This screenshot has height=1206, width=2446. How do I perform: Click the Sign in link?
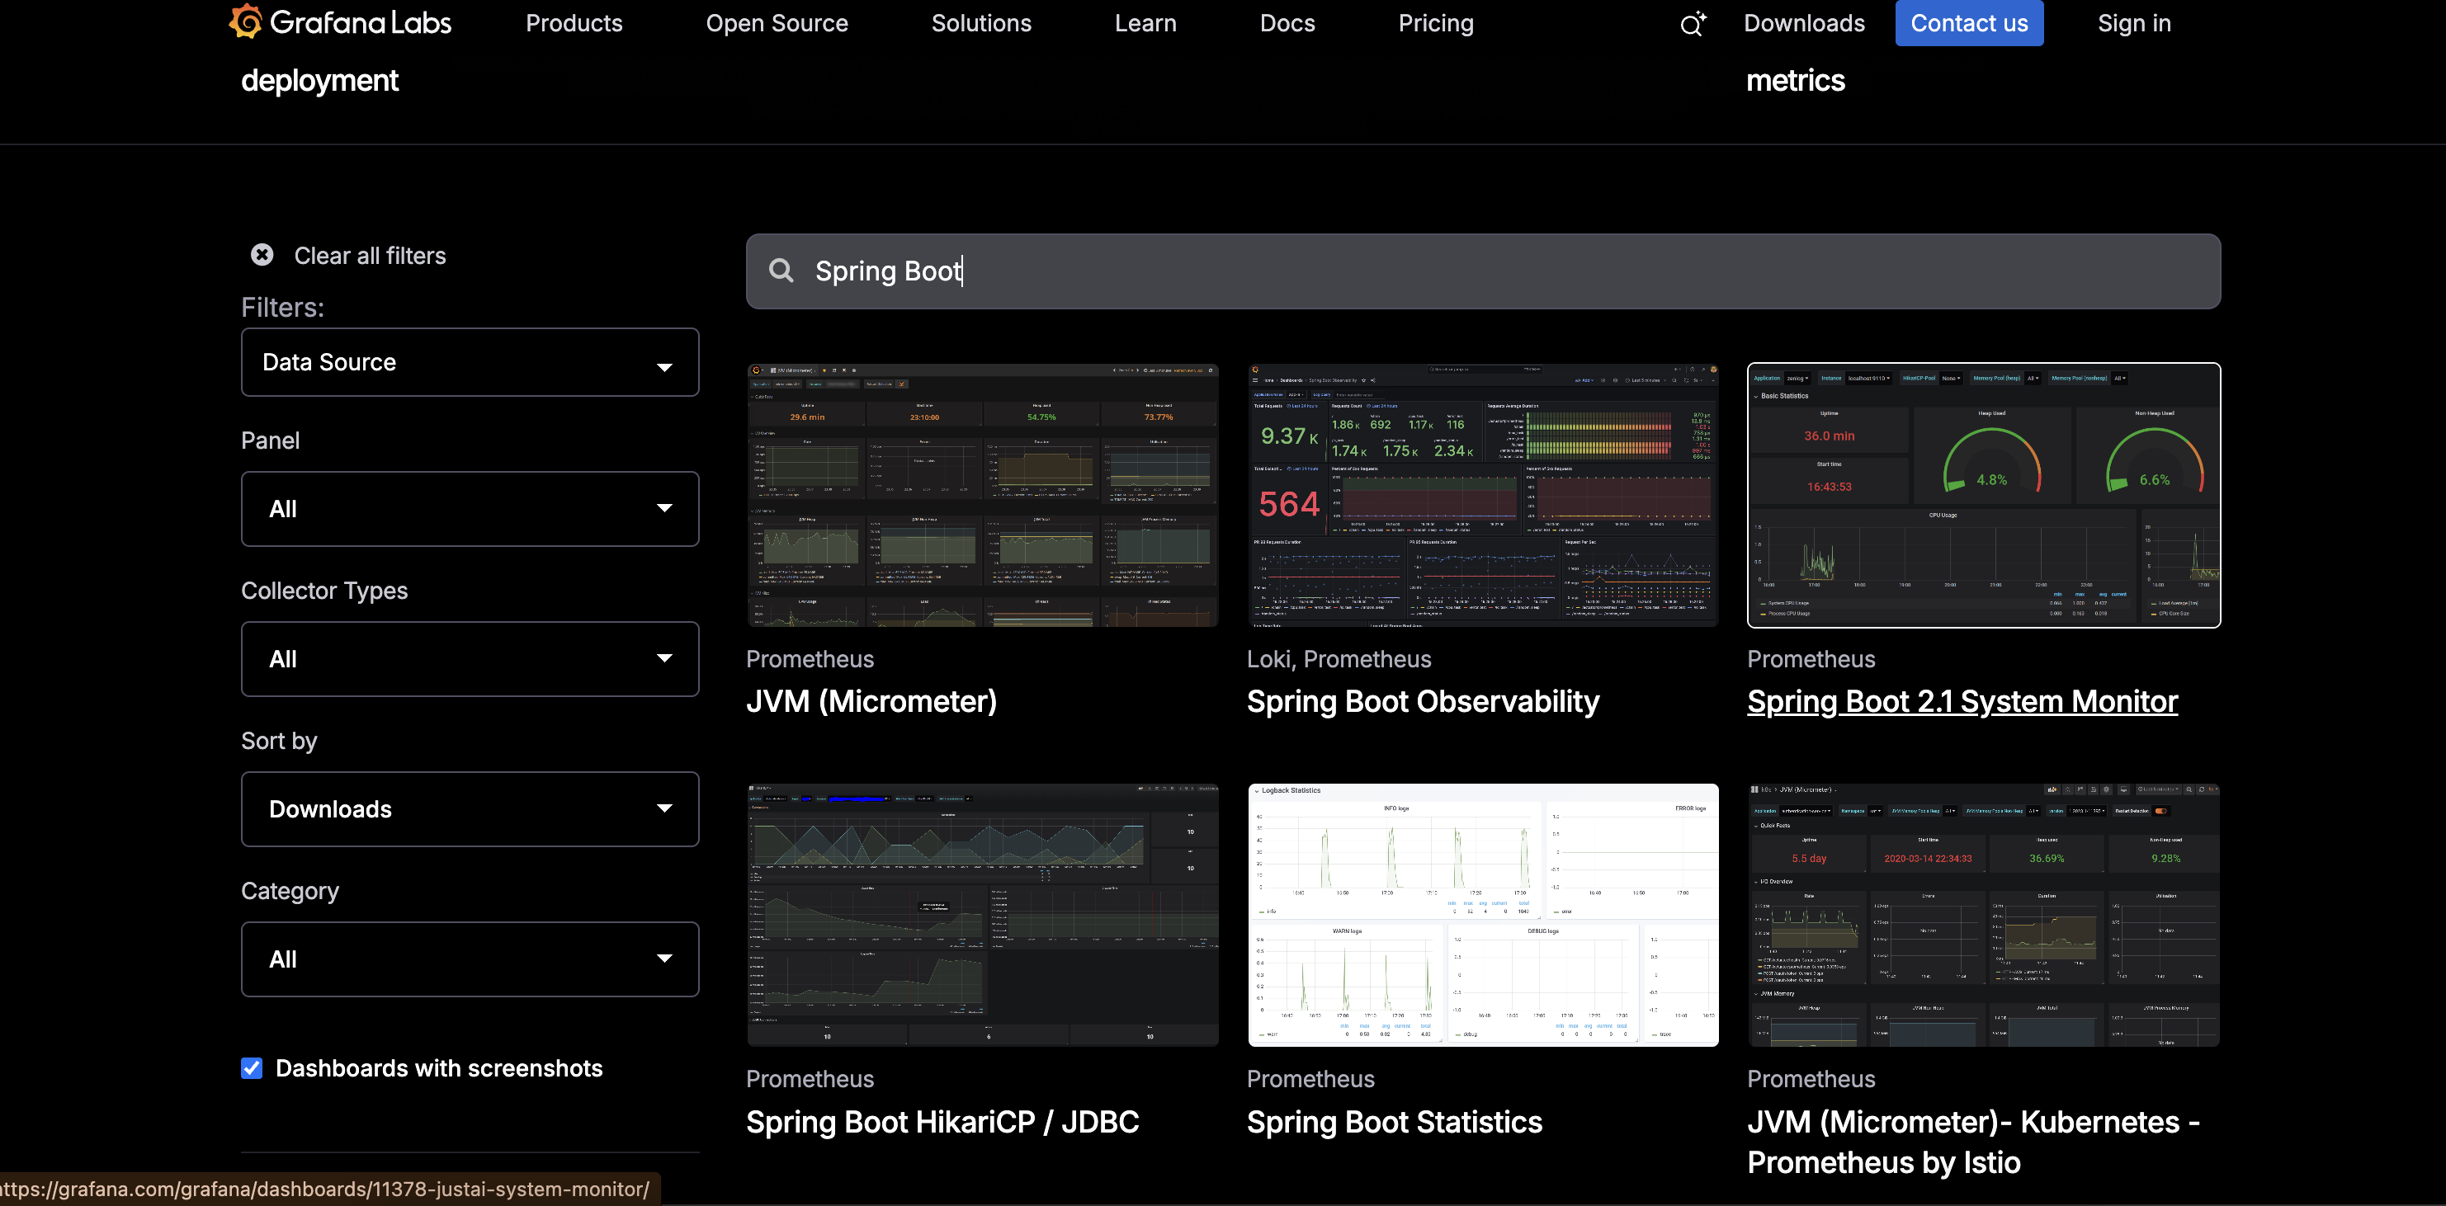coord(2133,23)
